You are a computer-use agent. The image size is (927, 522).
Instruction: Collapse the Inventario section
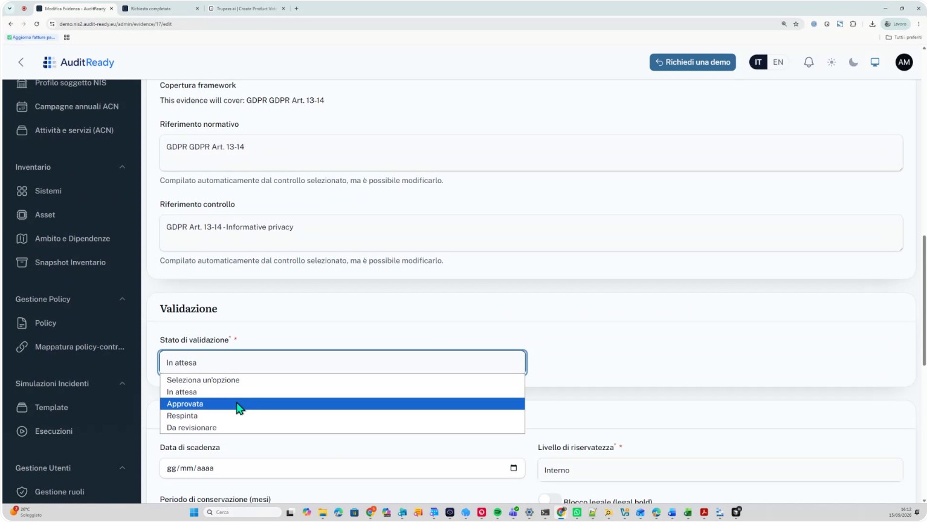pyautogui.click(x=122, y=167)
